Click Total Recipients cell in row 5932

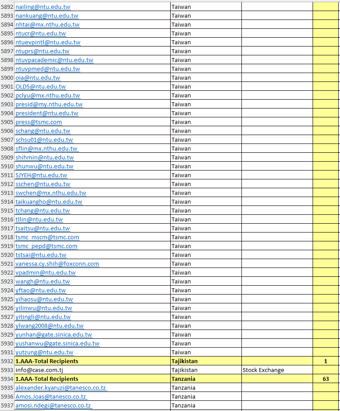coord(92,361)
